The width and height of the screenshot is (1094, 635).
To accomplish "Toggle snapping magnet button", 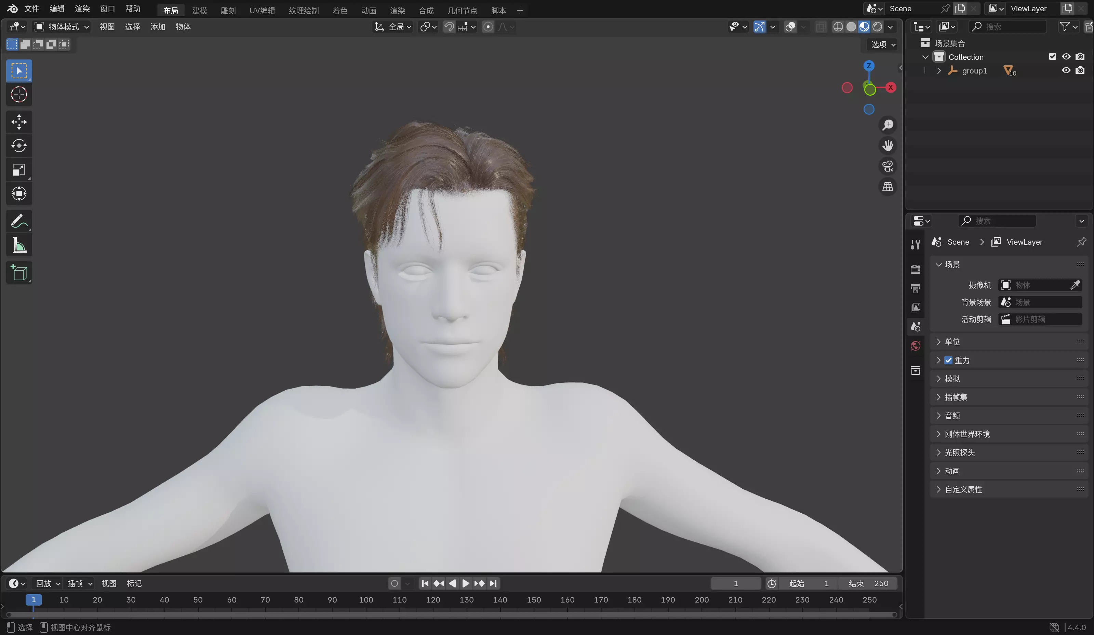I will coord(449,27).
